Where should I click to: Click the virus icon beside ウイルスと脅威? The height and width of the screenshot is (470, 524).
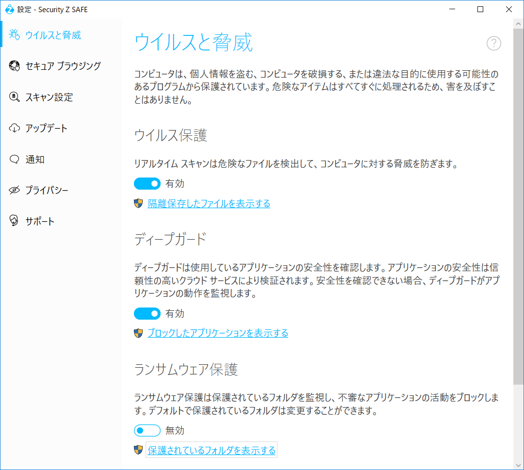point(15,35)
